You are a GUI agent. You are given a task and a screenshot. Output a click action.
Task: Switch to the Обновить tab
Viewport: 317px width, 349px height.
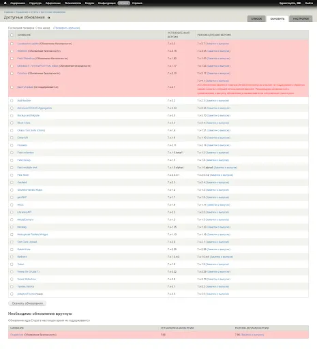coord(277,18)
